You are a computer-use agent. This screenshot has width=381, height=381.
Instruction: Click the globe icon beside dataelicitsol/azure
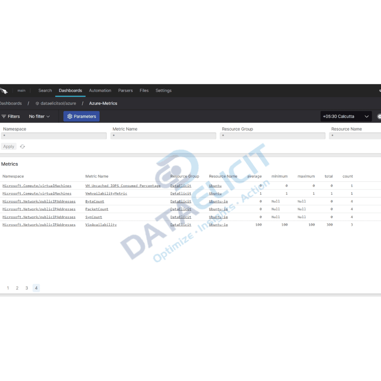point(37,103)
